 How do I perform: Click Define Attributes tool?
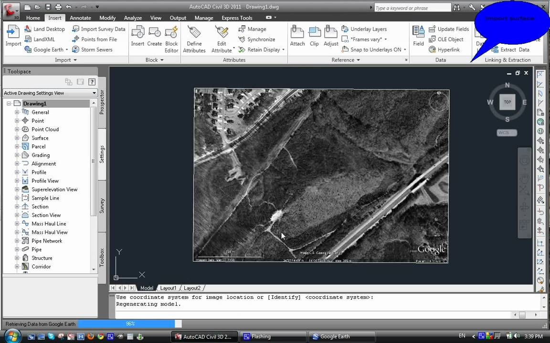tap(194, 39)
